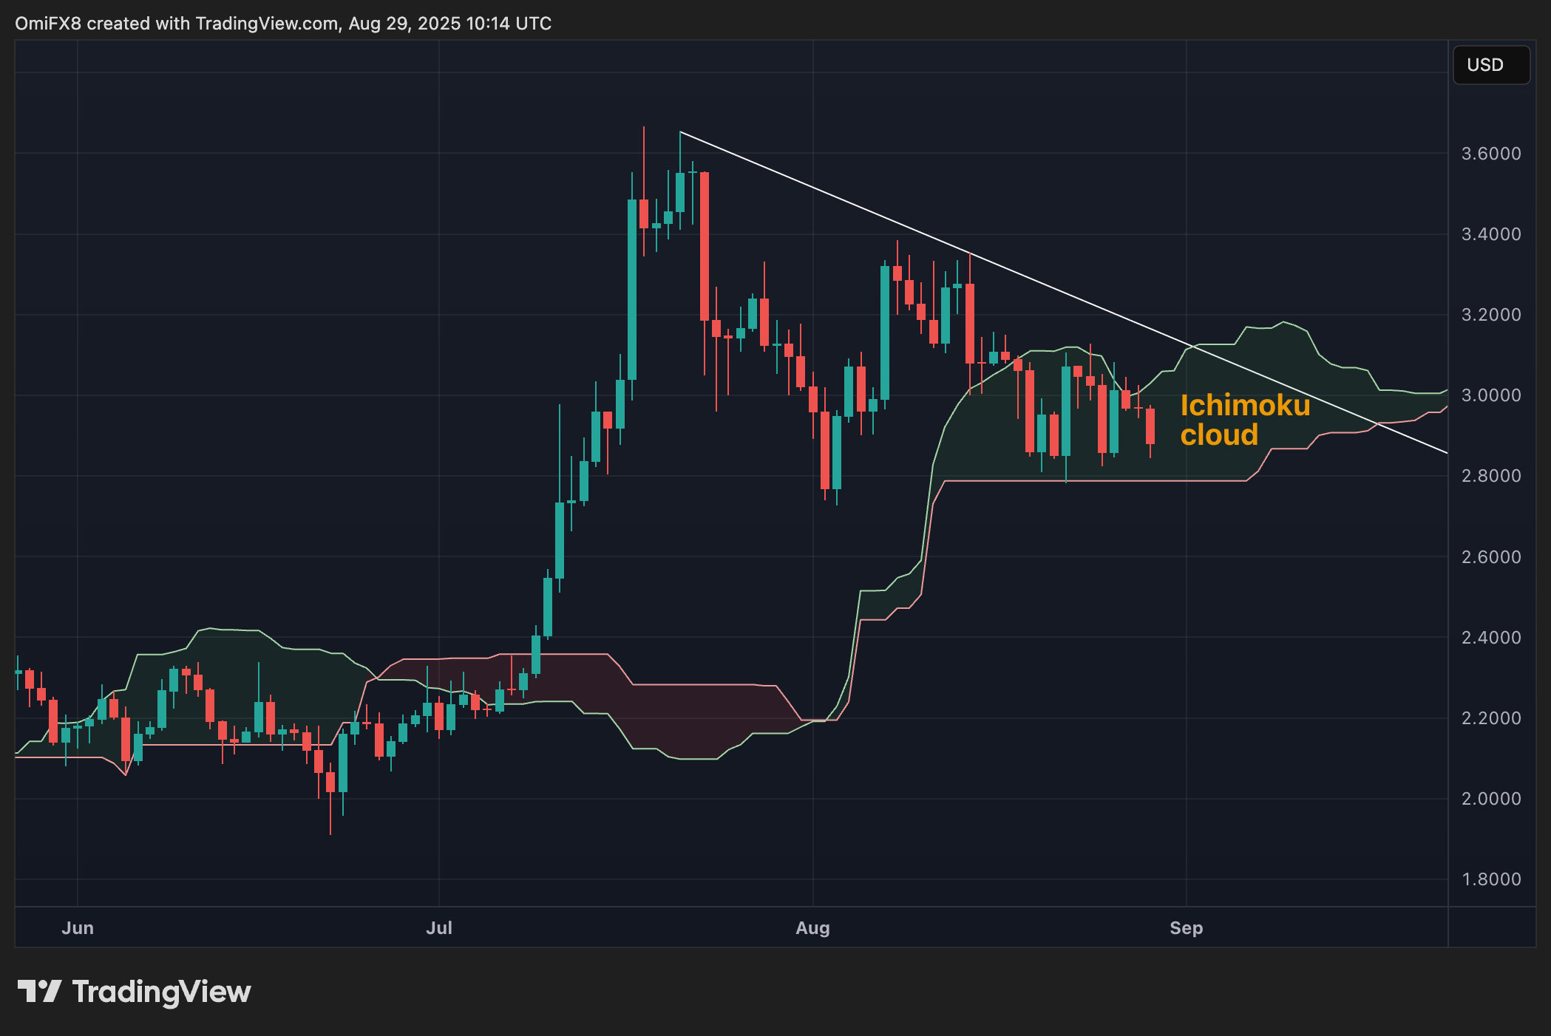The width and height of the screenshot is (1551, 1036).
Task: Click the 2.2000 price axis label
Action: (1490, 718)
